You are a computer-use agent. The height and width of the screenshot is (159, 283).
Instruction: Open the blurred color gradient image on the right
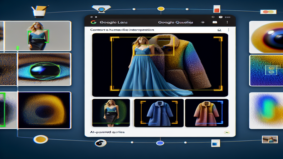pos(266,111)
